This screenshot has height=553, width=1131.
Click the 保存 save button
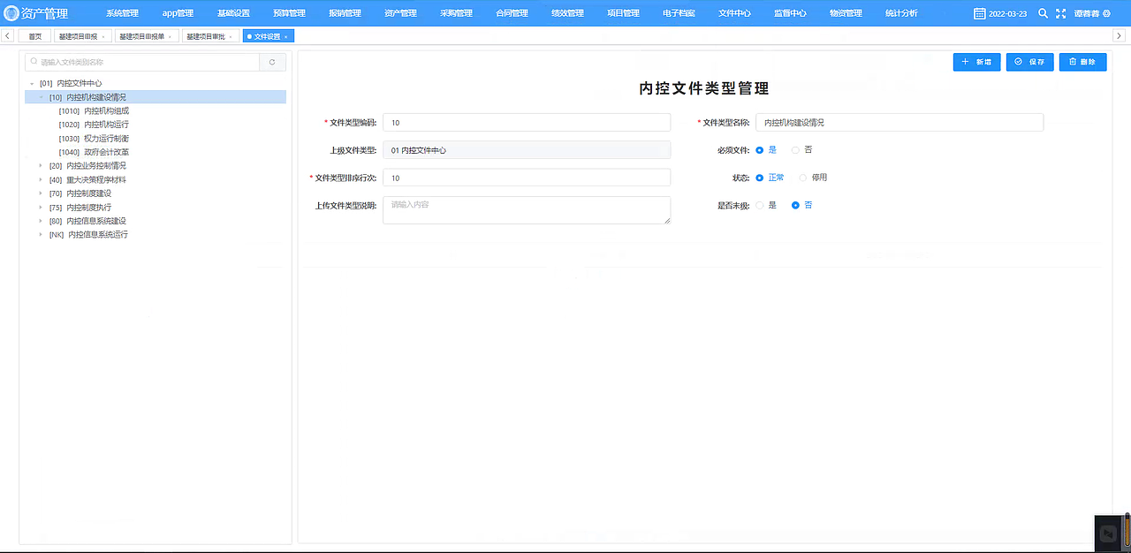[1029, 62]
